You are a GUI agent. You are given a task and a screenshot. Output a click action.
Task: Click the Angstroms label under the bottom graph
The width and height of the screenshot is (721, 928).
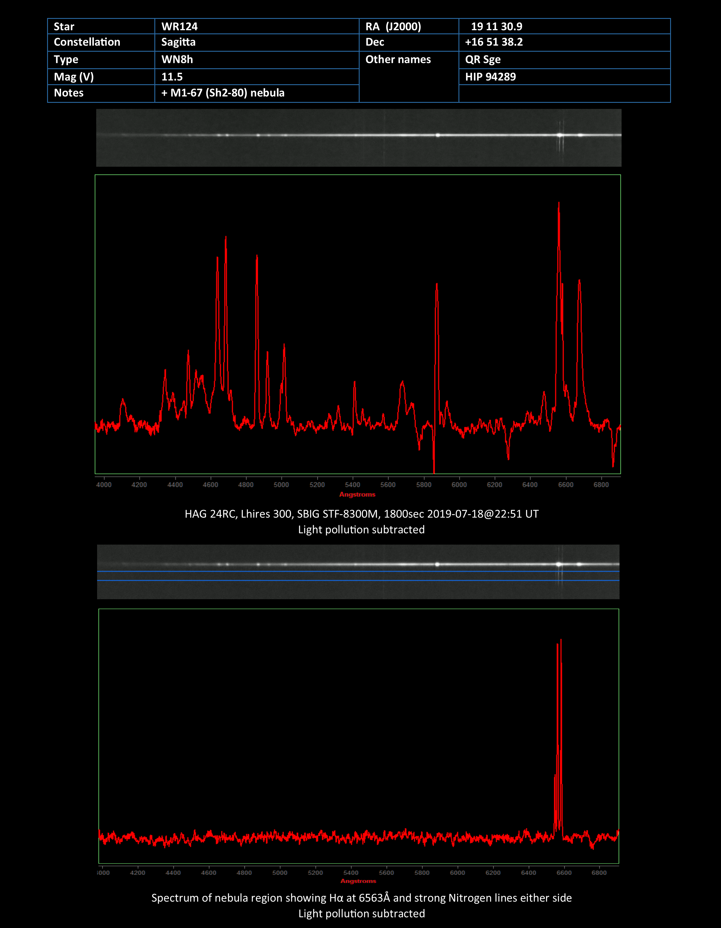pos(358,881)
